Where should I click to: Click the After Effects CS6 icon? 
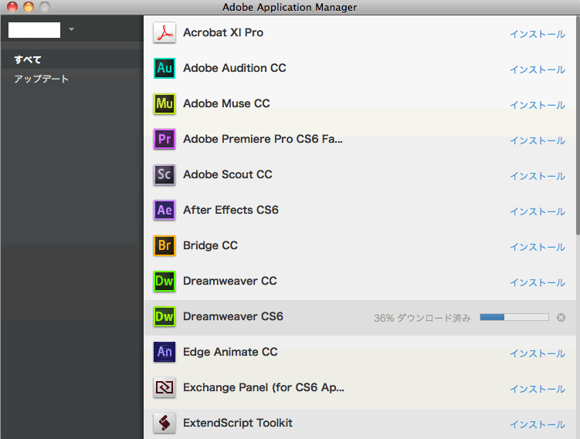(x=165, y=211)
